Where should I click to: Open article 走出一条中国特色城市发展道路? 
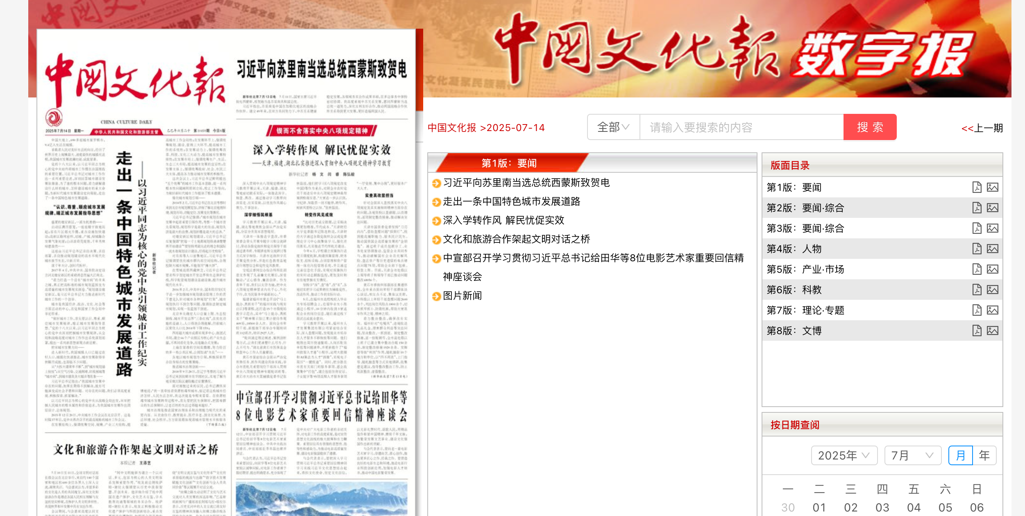click(x=511, y=201)
